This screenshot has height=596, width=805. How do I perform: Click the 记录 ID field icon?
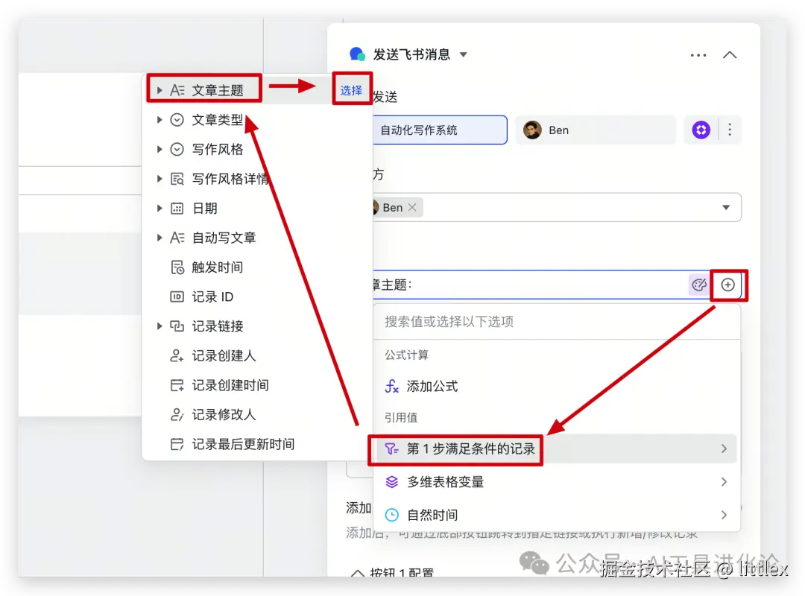[177, 297]
